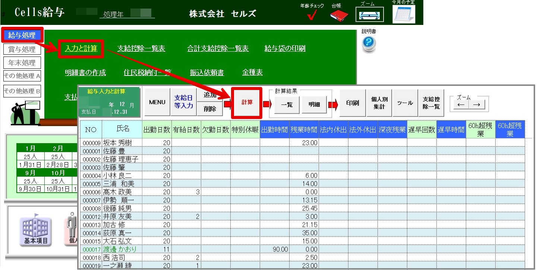Switch to 年末処理 year-end processing

[x=22, y=63]
